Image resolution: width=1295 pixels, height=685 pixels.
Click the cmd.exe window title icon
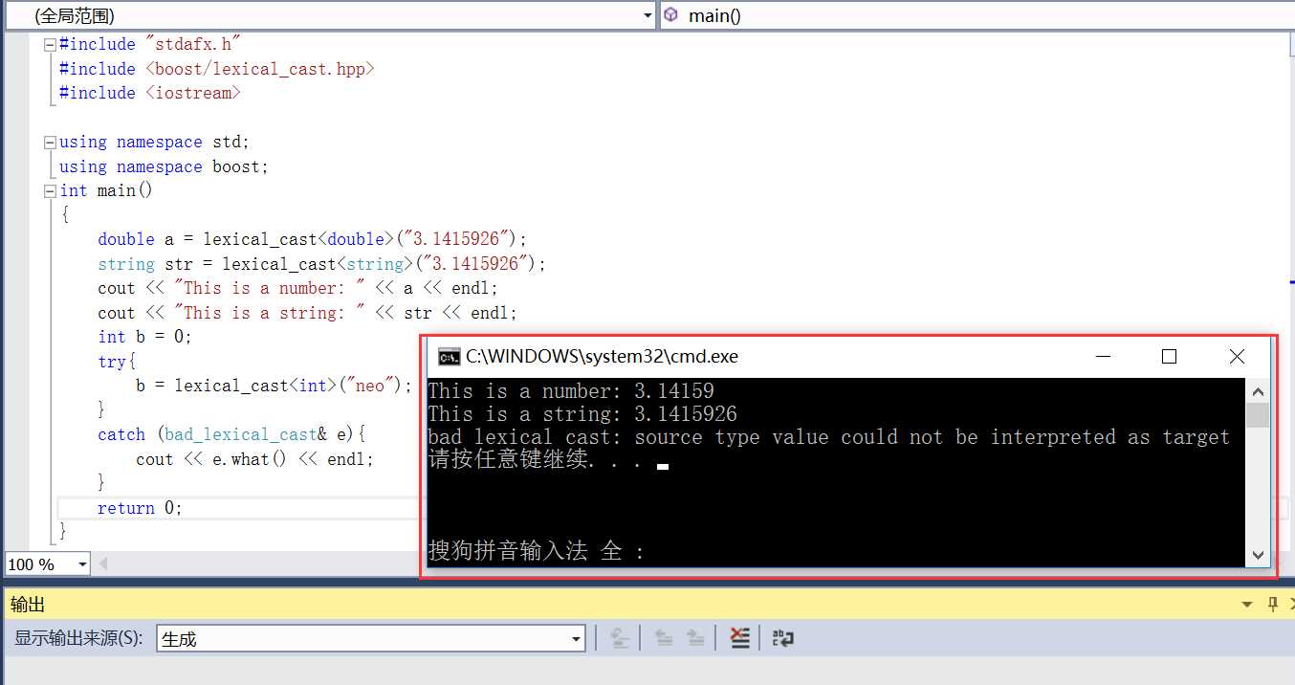coord(449,357)
